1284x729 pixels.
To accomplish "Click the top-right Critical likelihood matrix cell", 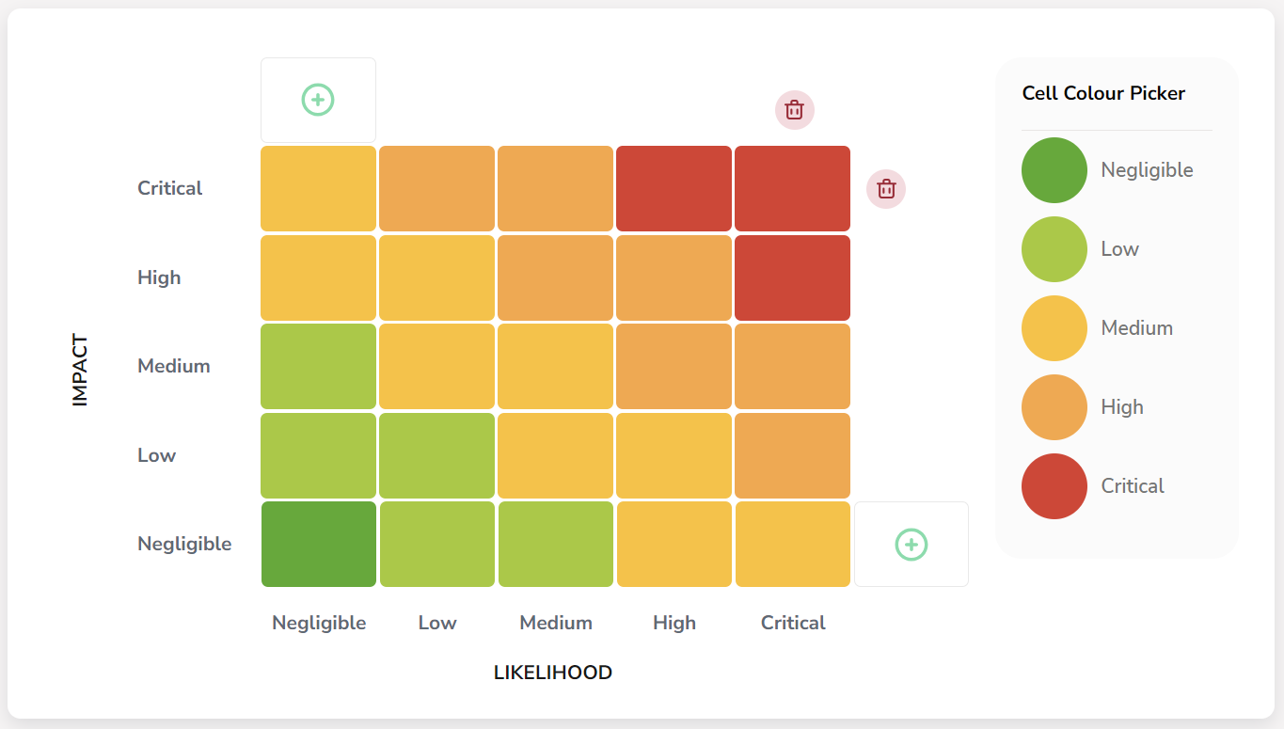I will [791, 188].
